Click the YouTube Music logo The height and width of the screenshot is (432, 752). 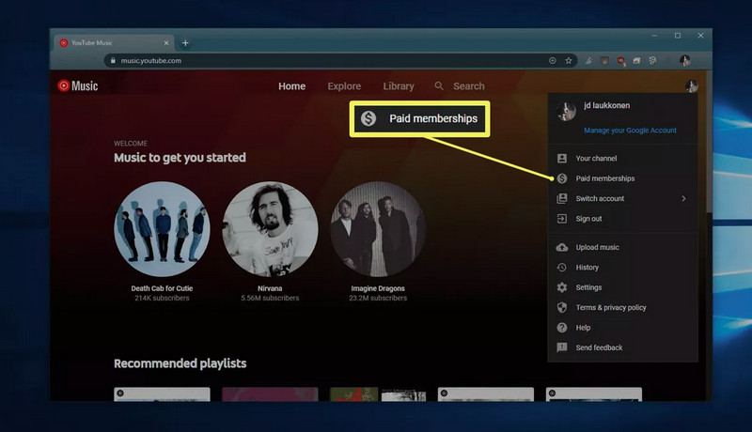pyautogui.click(x=78, y=85)
